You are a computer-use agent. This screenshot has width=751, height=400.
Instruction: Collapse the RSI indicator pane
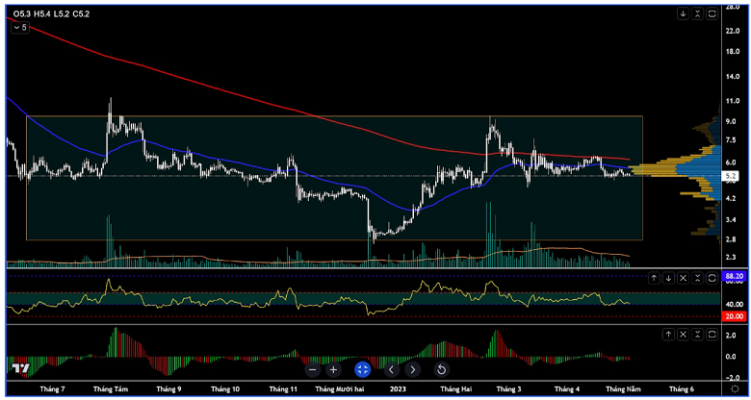click(x=698, y=277)
